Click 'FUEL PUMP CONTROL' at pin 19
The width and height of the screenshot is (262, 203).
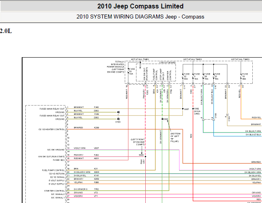coord(53,170)
